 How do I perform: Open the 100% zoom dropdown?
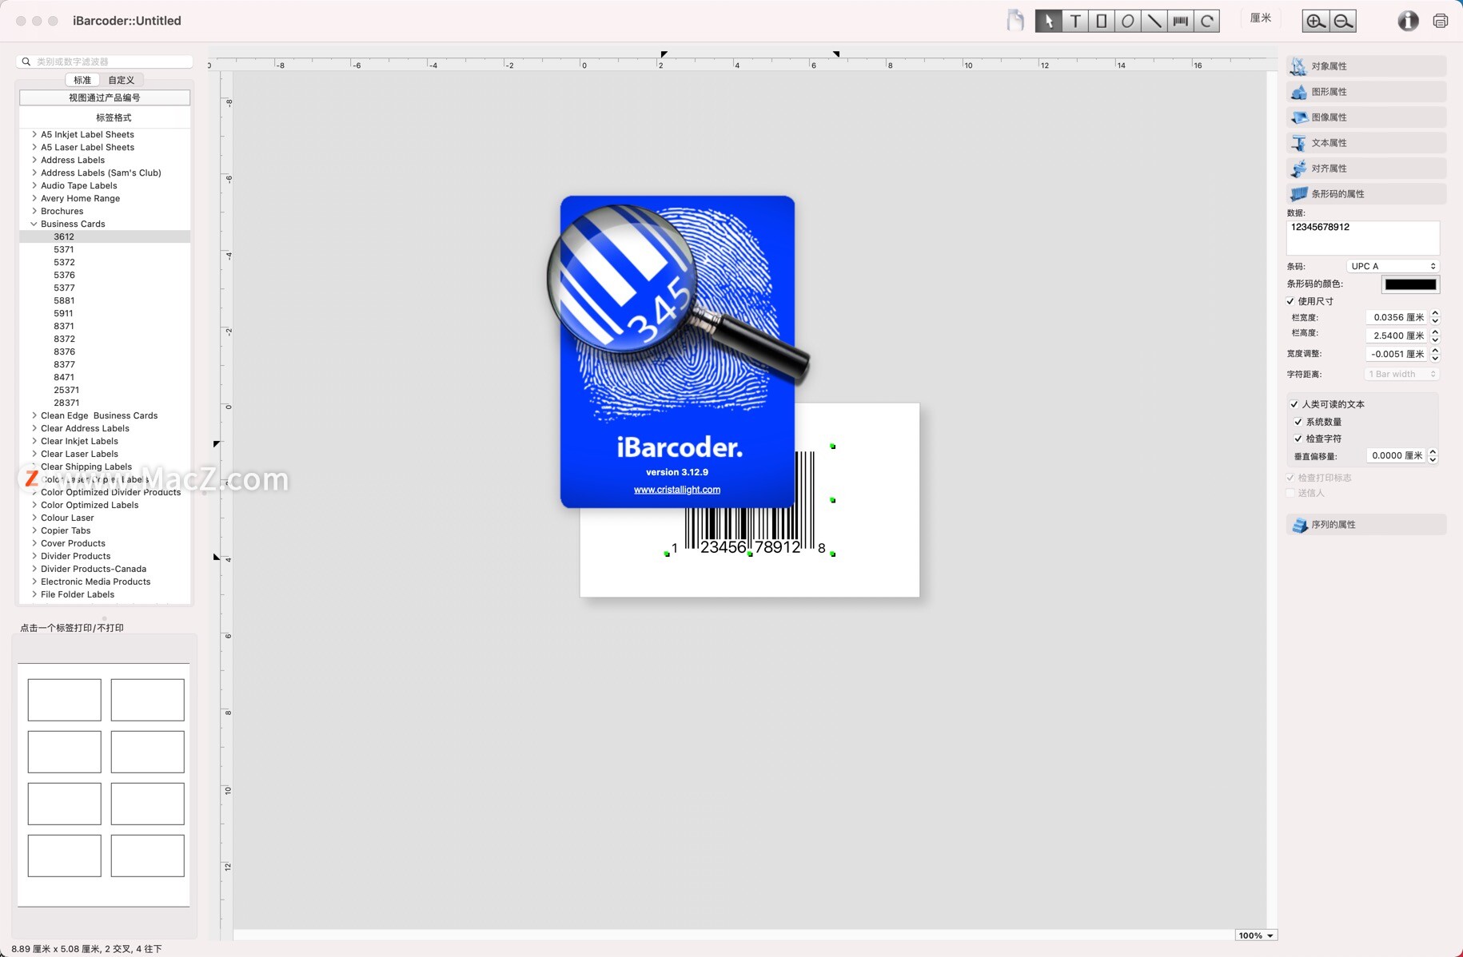point(1255,935)
